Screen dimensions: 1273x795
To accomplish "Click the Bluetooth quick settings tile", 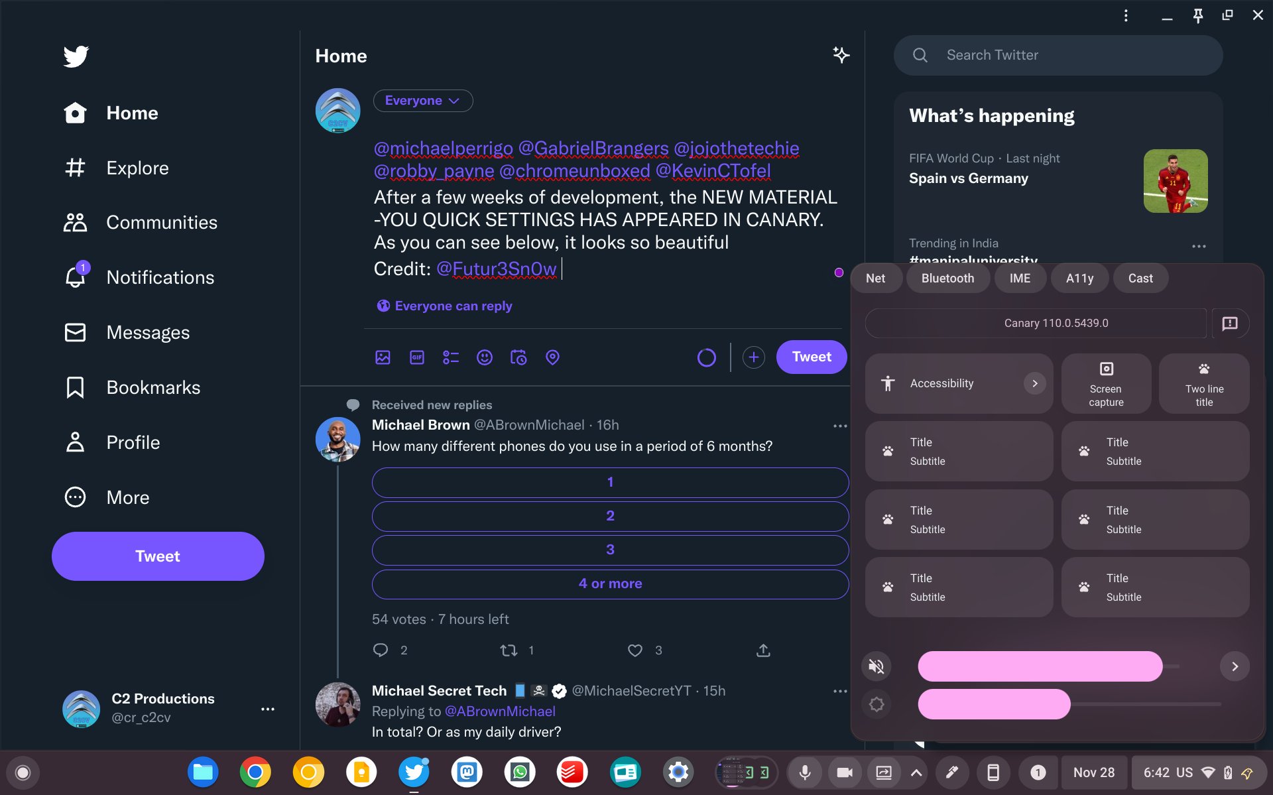I will [947, 278].
